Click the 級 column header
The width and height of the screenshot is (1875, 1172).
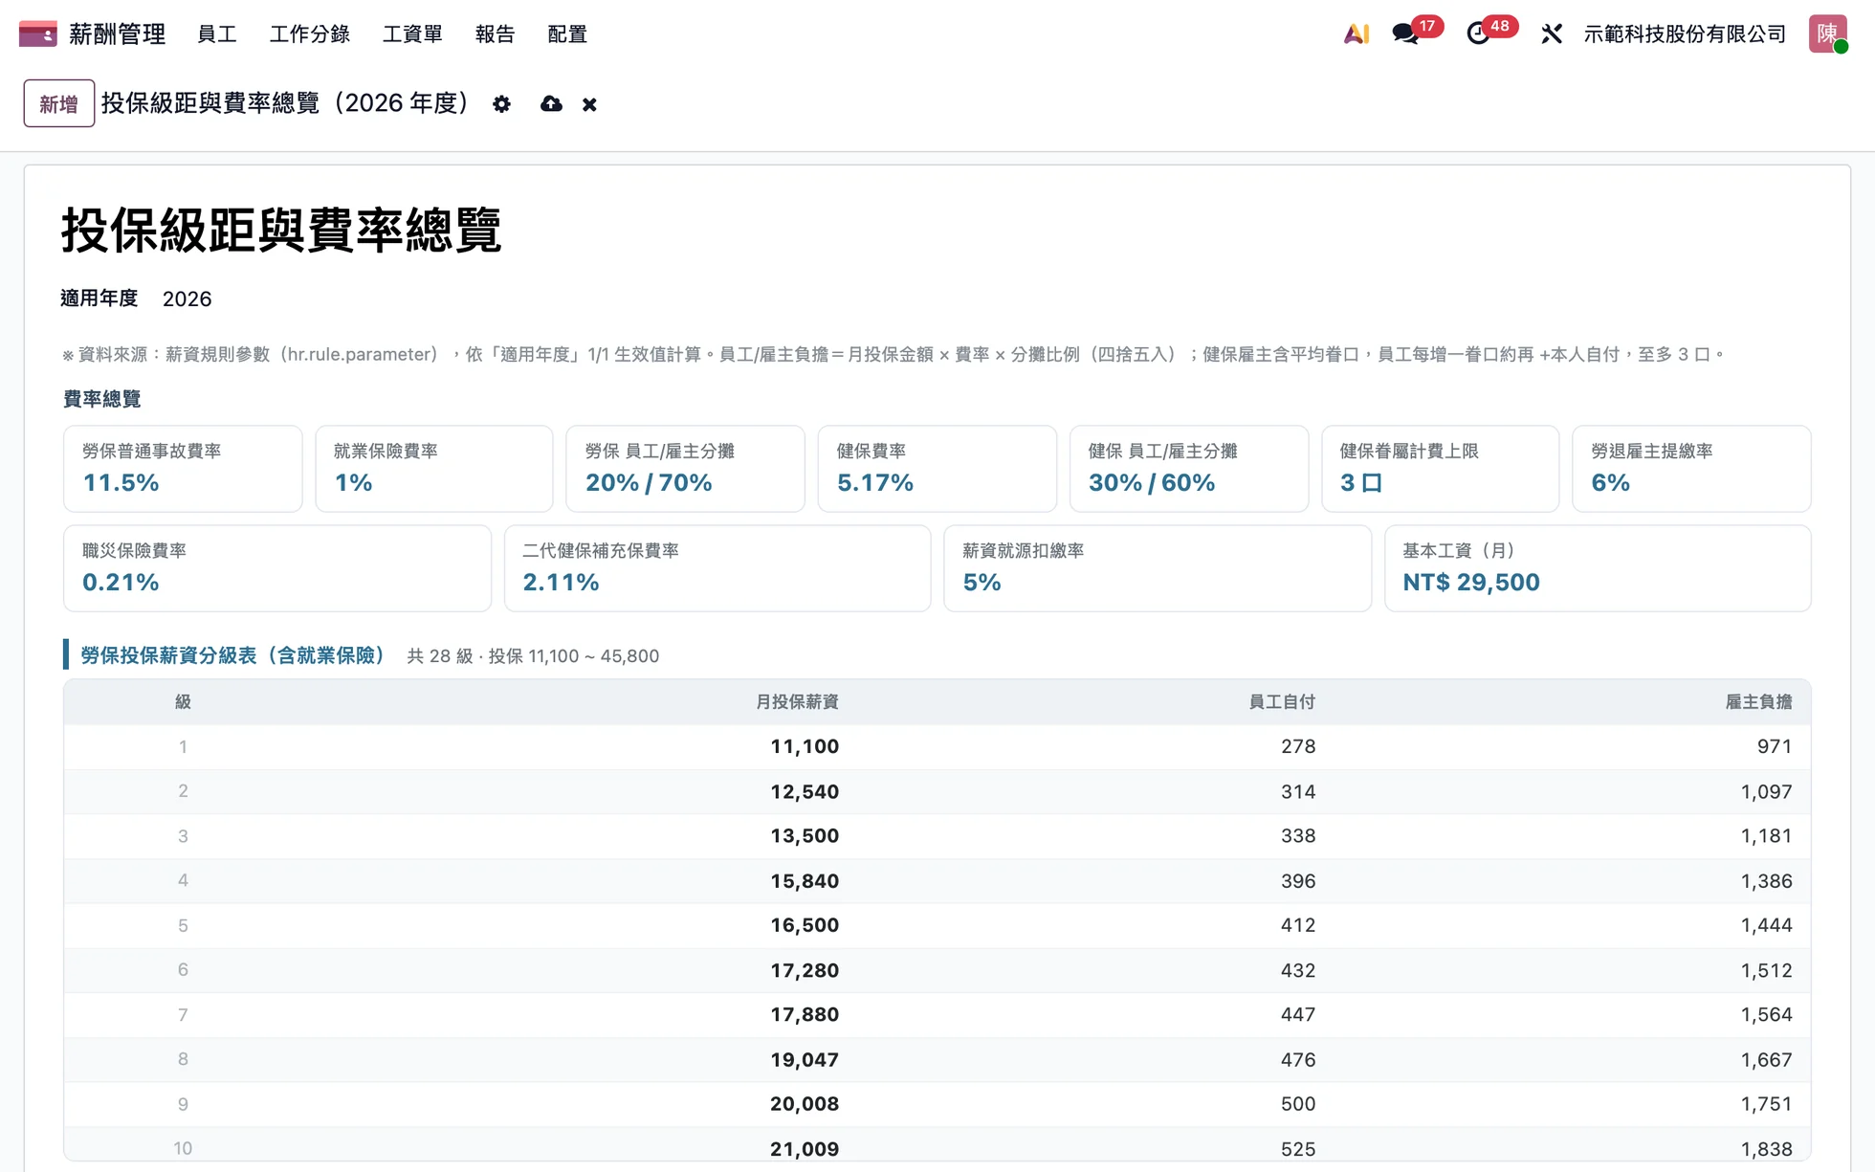click(x=183, y=702)
